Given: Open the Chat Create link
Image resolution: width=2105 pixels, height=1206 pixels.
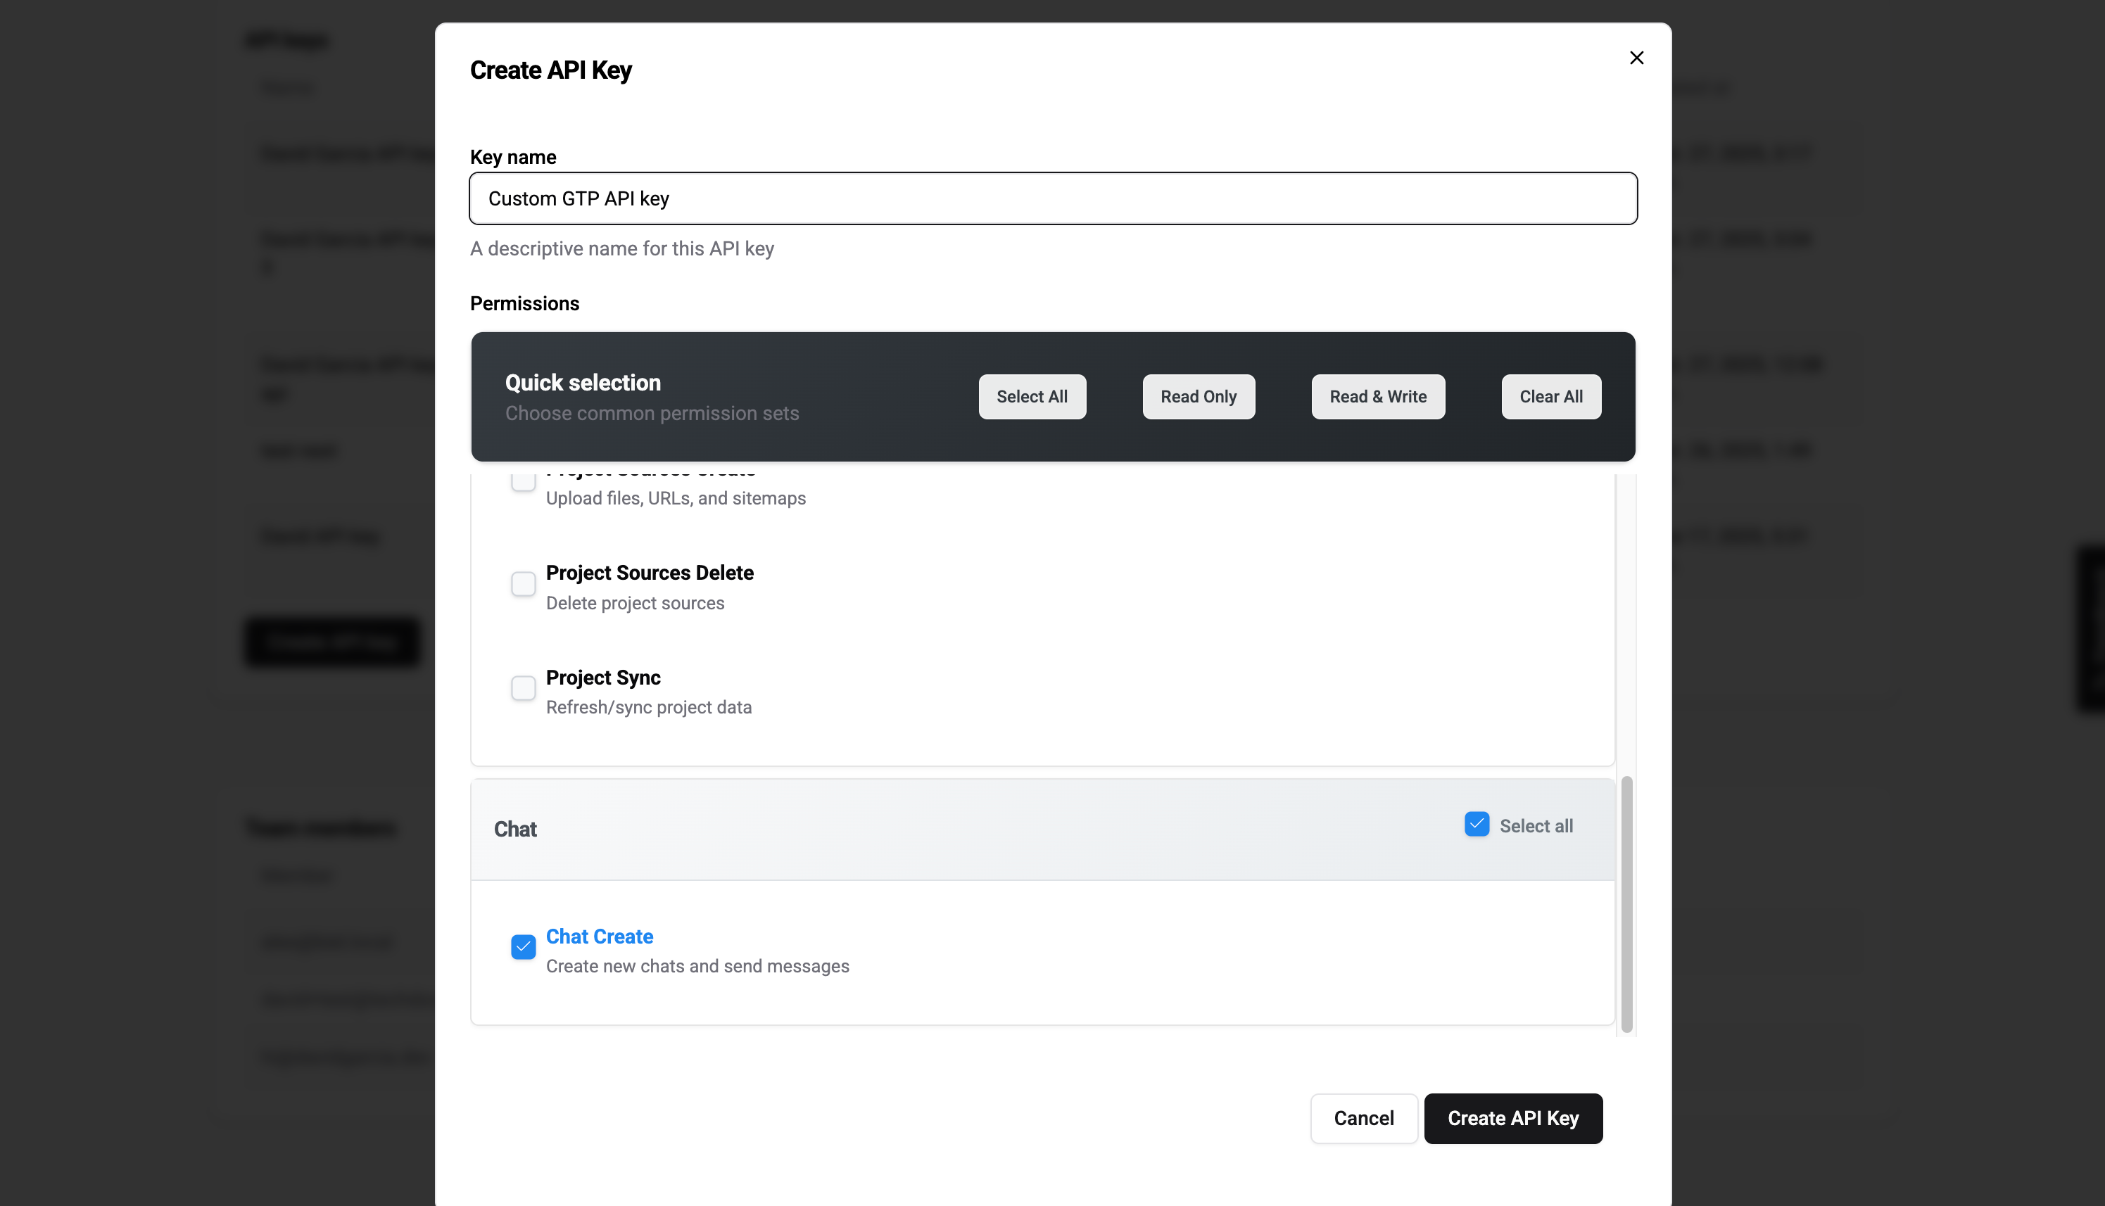Looking at the screenshot, I should (x=599, y=936).
